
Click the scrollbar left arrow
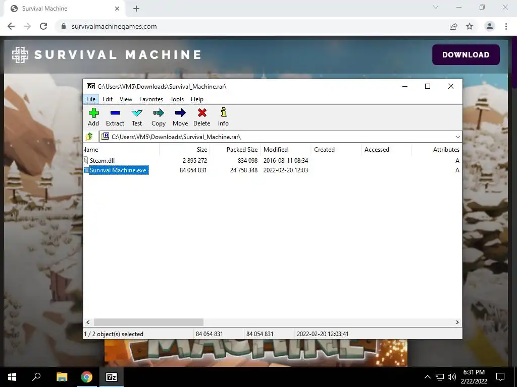[88, 322]
